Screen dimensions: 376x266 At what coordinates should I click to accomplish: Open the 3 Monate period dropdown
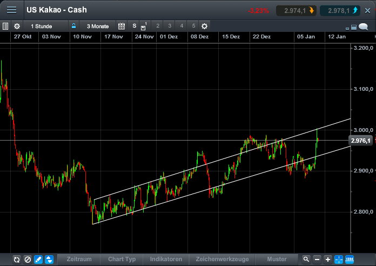click(x=98, y=26)
